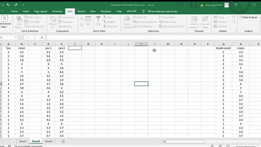The width and height of the screenshot is (261, 147).
Task: Open Advanced filter options
Action: pyautogui.click(x=111, y=26)
